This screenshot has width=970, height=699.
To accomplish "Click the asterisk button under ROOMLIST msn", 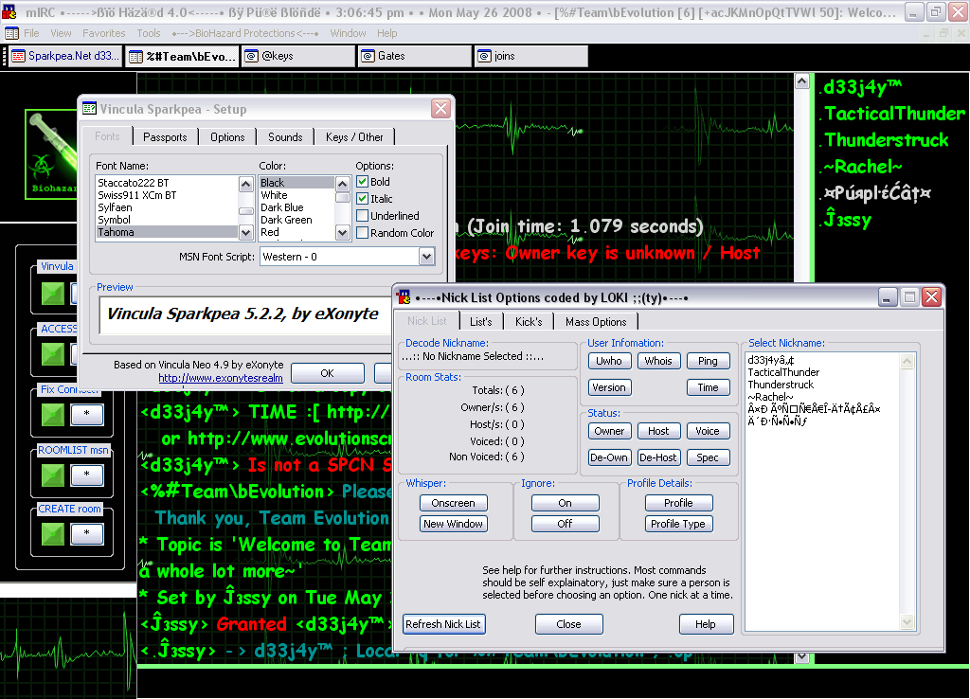I will 86,475.
